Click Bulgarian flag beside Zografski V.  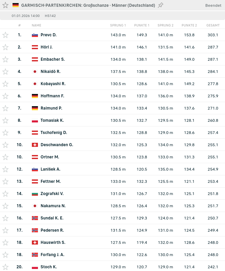35,194
